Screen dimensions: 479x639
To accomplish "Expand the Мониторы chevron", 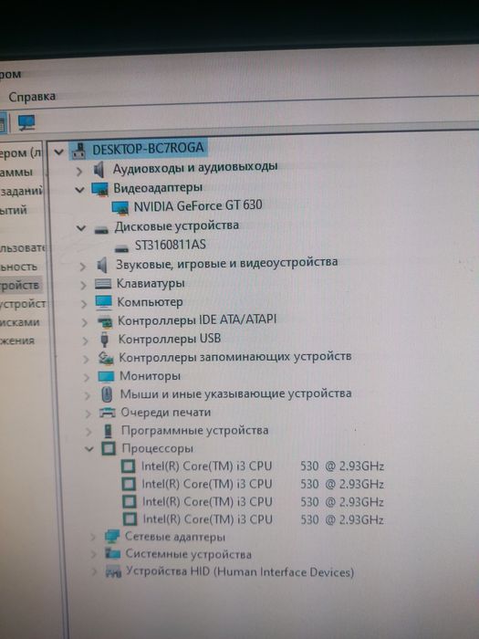I will (87, 377).
